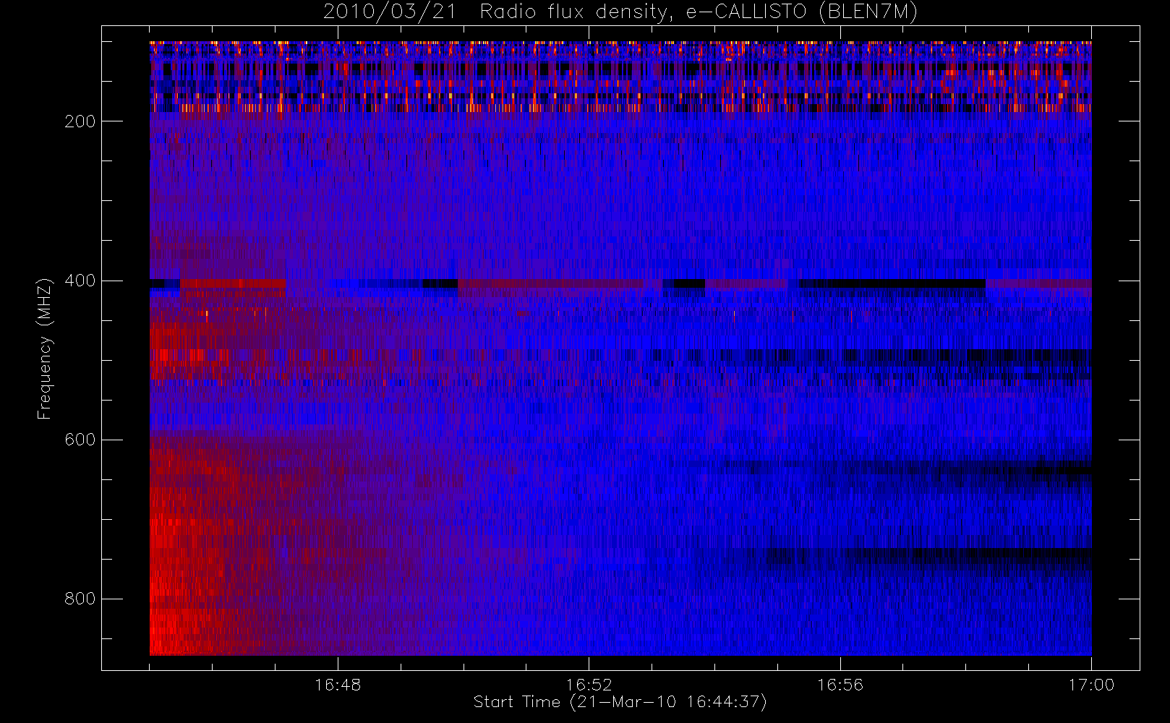This screenshot has height=723, width=1170.
Task: Click the 16:52 time tick label
Action: pyautogui.click(x=589, y=685)
